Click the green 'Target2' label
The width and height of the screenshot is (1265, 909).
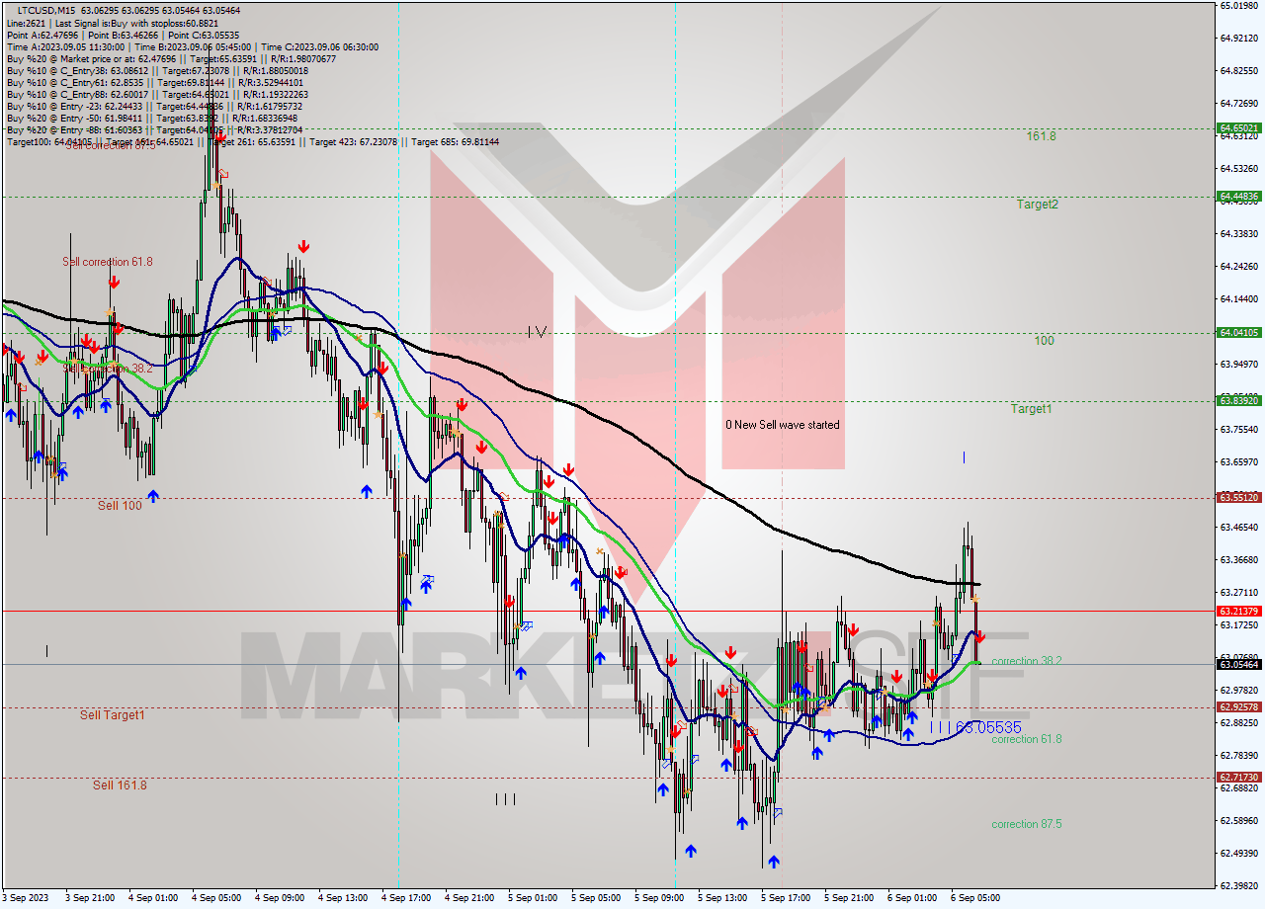pyautogui.click(x=1037, y=204)
